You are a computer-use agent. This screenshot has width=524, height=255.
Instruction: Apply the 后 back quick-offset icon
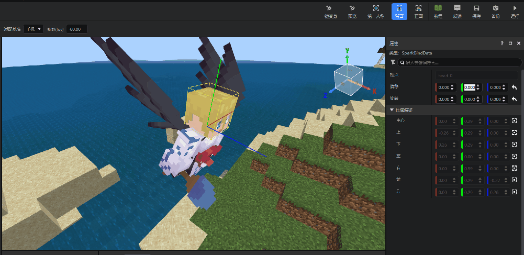(514, 192)
